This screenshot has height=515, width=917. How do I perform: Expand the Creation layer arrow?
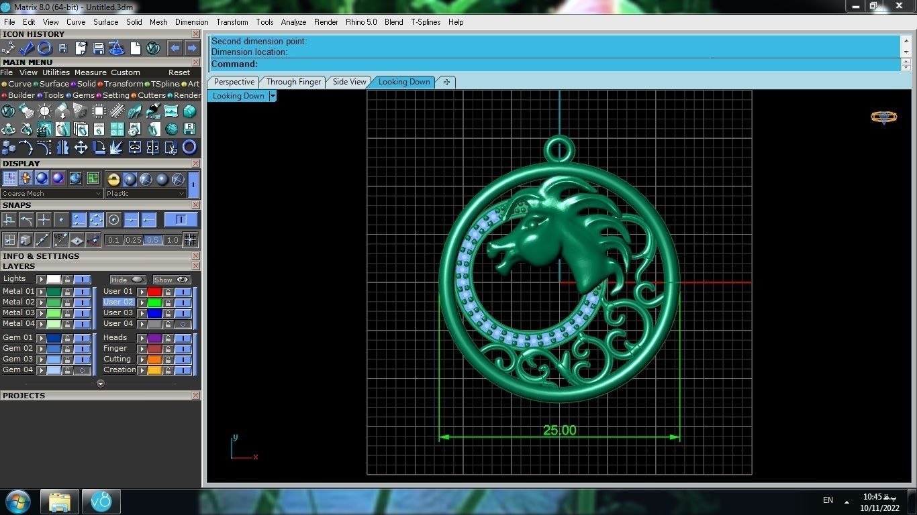(142, 370)
